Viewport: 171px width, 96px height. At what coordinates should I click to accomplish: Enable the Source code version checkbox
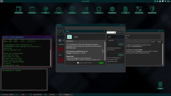(78, 63)
